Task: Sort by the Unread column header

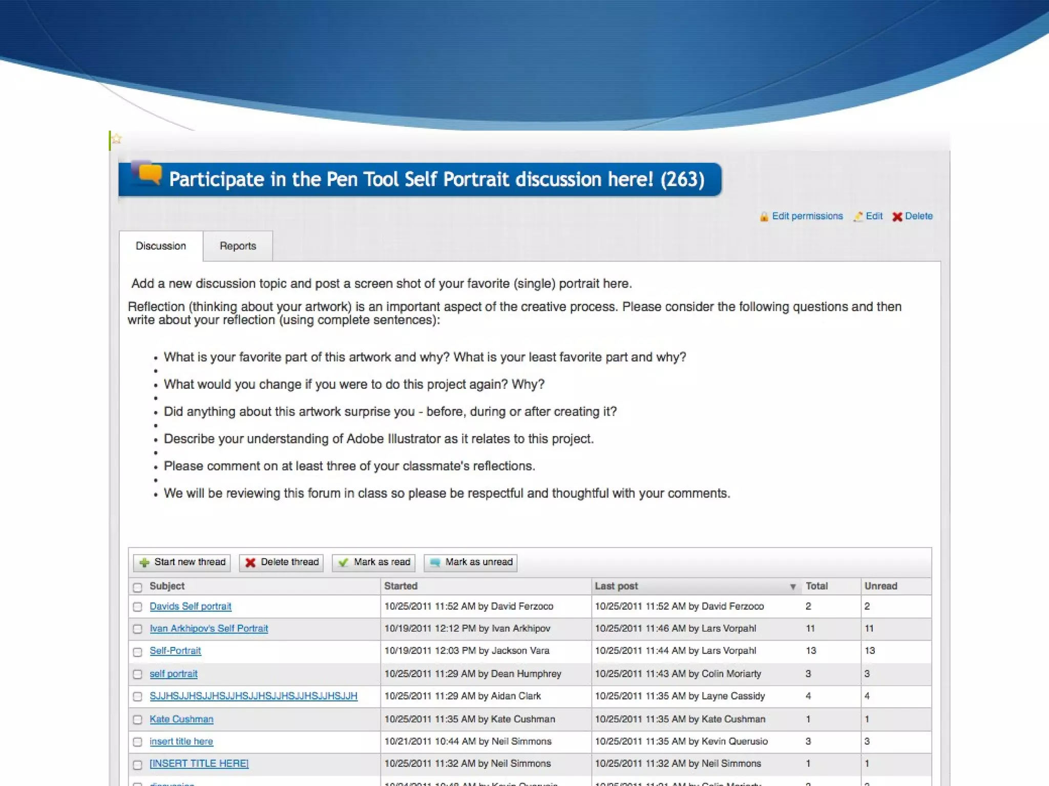Action: click(880, 586)
